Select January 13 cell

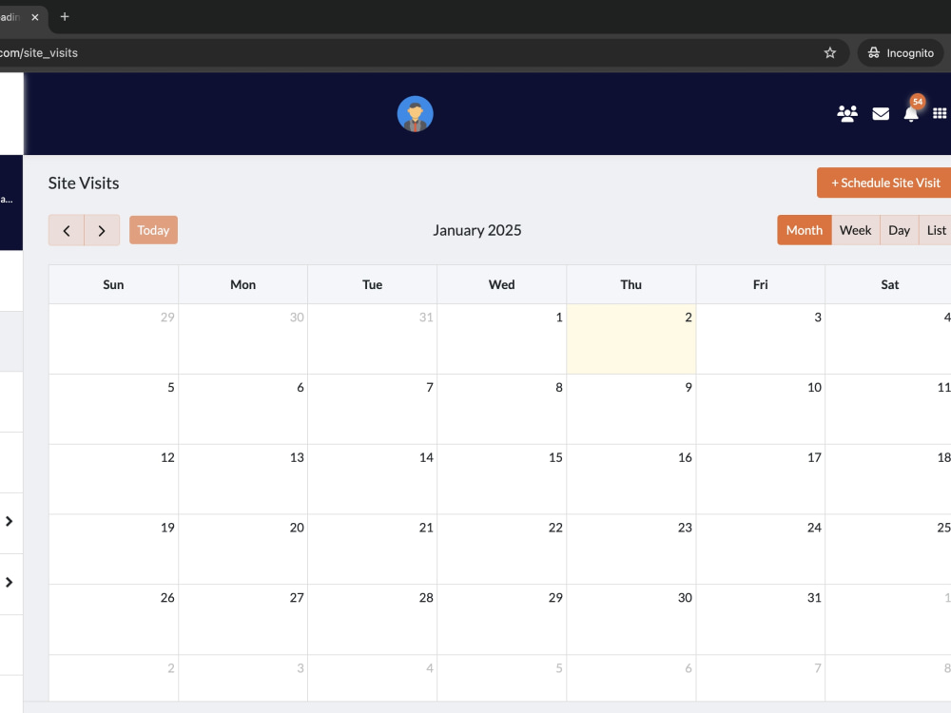[x=243, y=479]
